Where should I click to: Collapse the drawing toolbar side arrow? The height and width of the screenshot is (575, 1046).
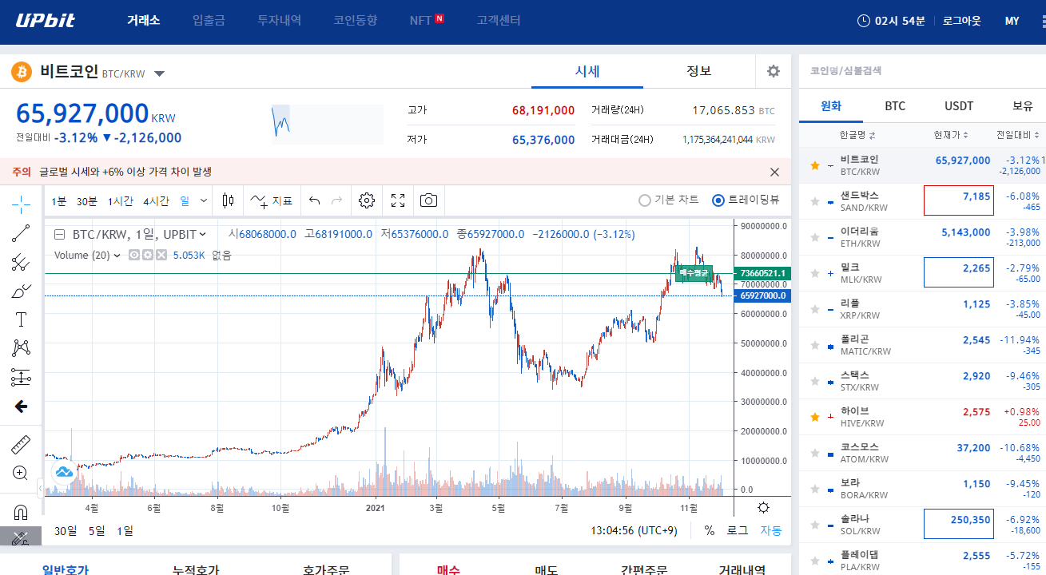click(40, 488)
